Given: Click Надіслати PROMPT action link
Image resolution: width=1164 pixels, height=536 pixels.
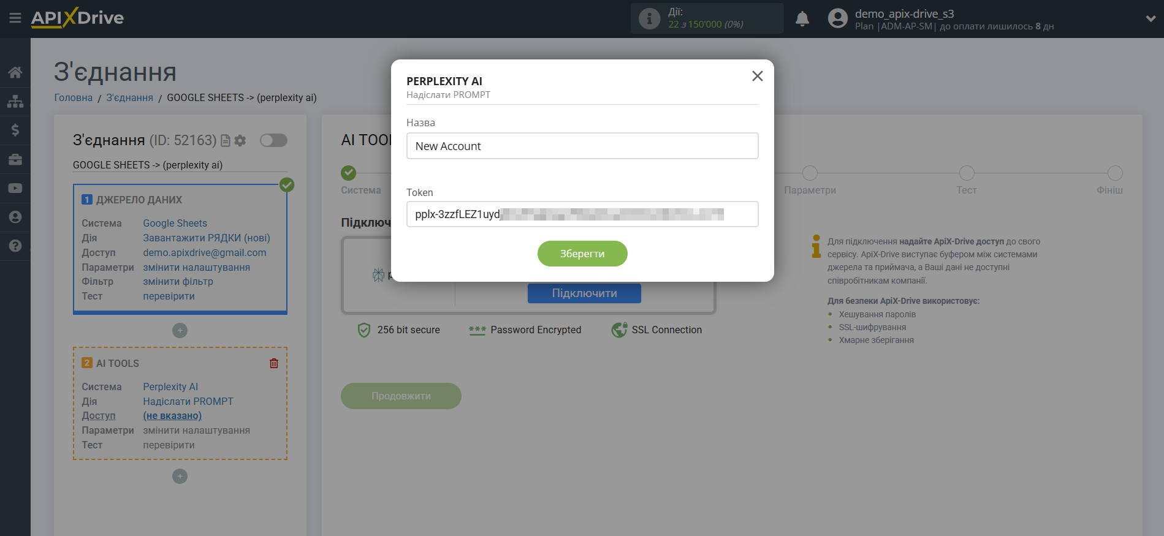Looking at the screenshot, I should [x=188, y=401].
